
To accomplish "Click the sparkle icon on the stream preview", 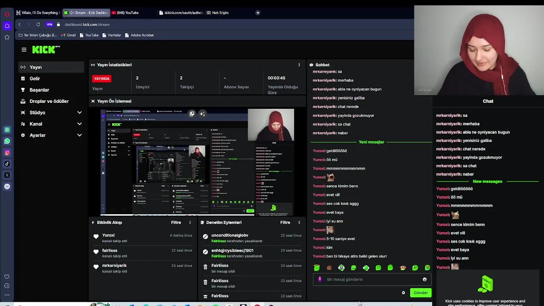I will tap(202, 114).
